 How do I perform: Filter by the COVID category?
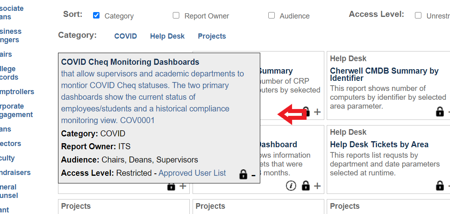pos(125,36)
